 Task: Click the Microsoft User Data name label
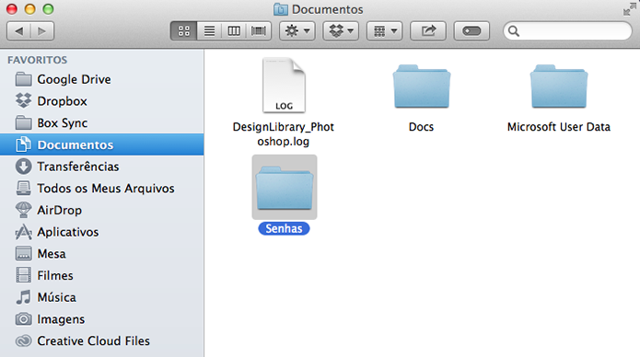click(x=559, y=127)
